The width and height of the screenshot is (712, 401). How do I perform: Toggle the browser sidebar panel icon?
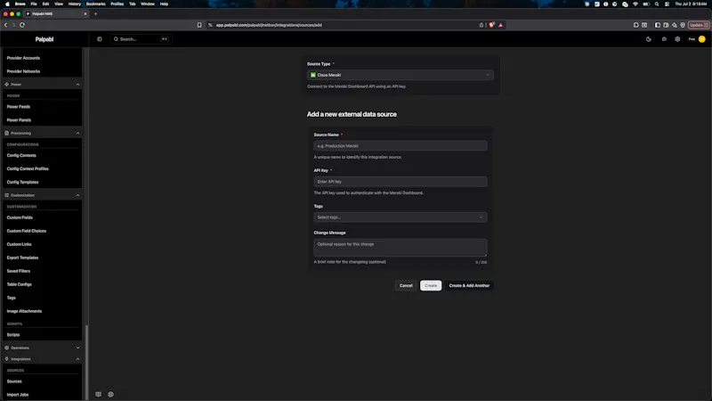(658, 25)
